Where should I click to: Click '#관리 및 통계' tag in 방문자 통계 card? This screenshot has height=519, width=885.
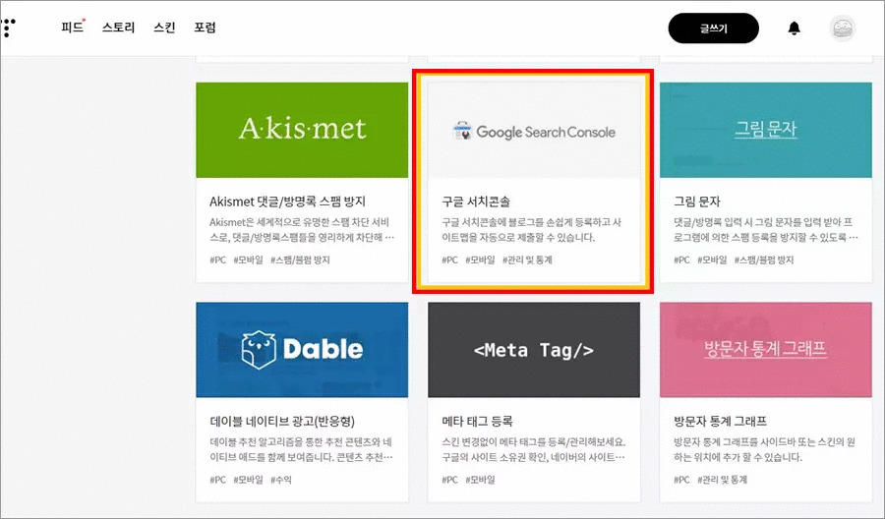[x=722, y=480]
